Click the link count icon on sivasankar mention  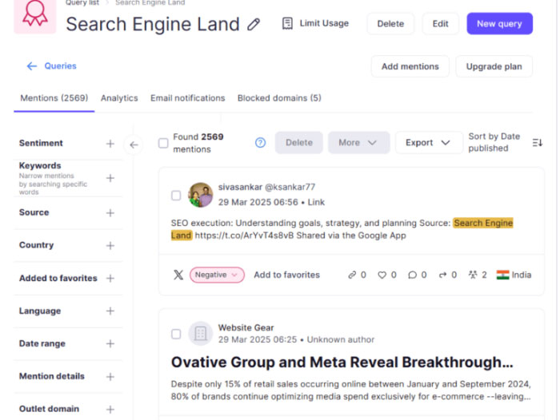(x=352, y=275)
